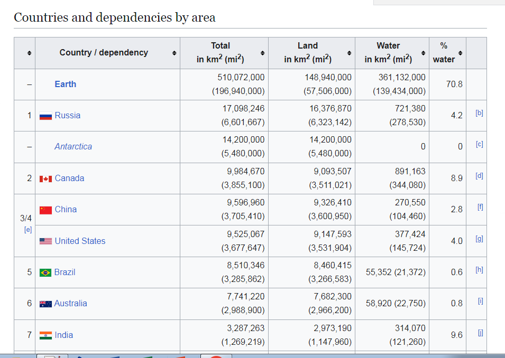Follow the China link

coord(66,209)
